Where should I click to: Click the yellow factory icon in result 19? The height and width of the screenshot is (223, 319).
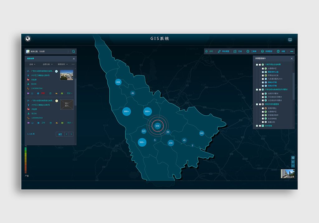pyautogui.click(x=56, y=93)
